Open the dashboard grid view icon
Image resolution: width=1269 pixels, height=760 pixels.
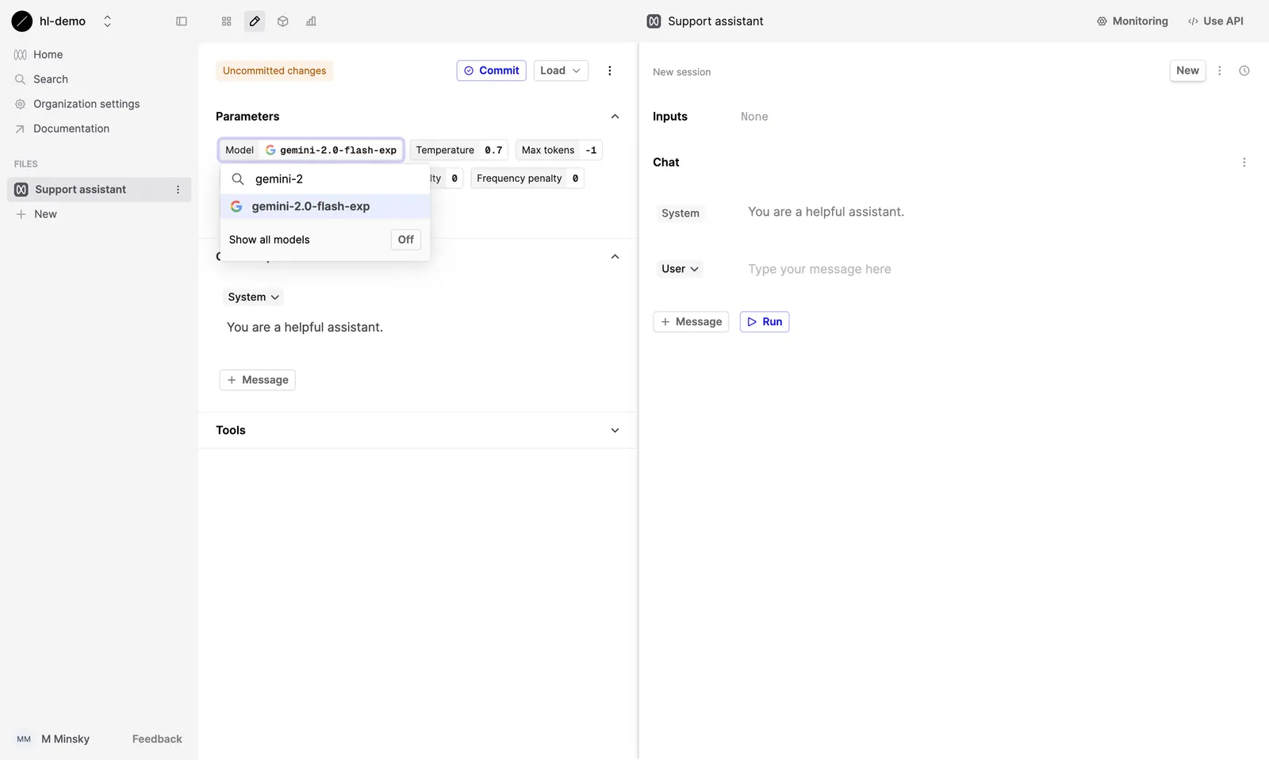click(227, 21)
